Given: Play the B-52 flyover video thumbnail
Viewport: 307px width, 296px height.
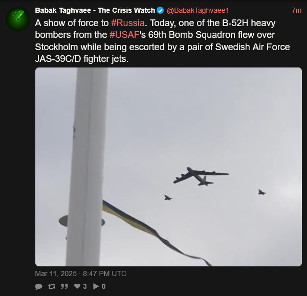Looking at the screenshot, I should click(x=168, y=167).
